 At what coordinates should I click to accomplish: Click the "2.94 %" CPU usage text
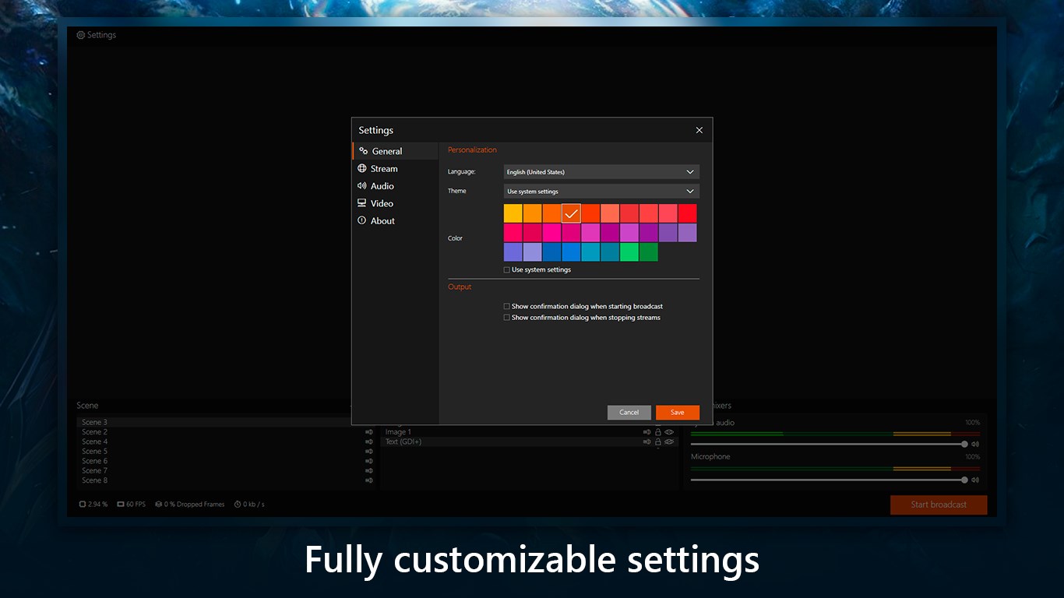(97, 505)
